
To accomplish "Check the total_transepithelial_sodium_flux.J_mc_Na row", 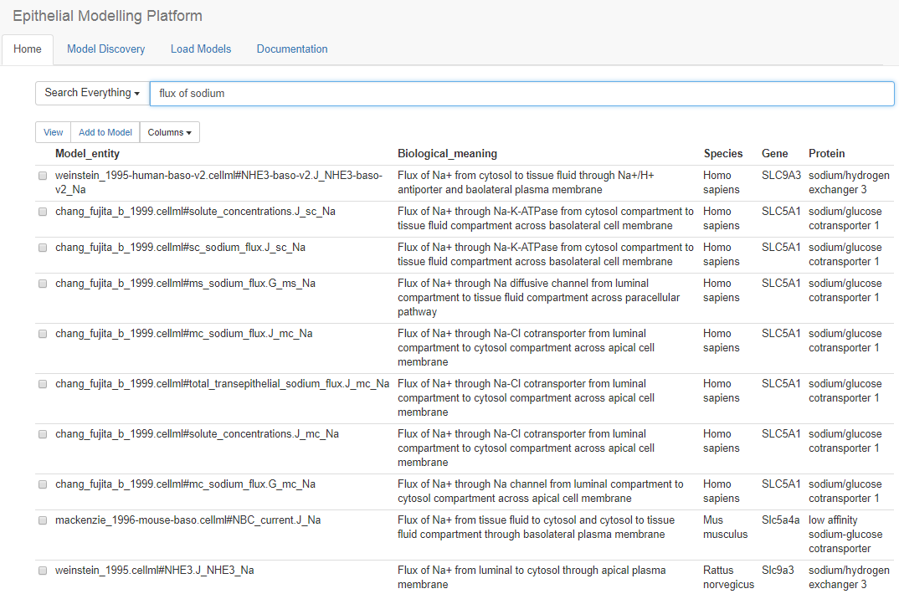I will pos(43,384).
